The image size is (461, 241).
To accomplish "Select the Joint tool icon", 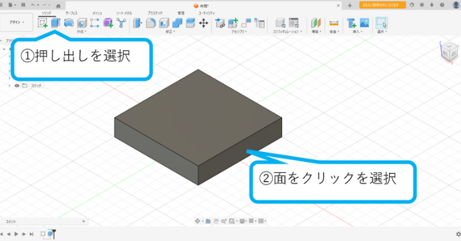I will [x=246, y=23].
